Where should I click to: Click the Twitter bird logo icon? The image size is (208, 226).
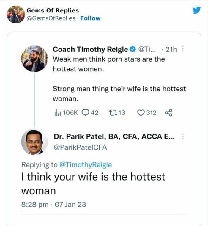tap(196, 10)
